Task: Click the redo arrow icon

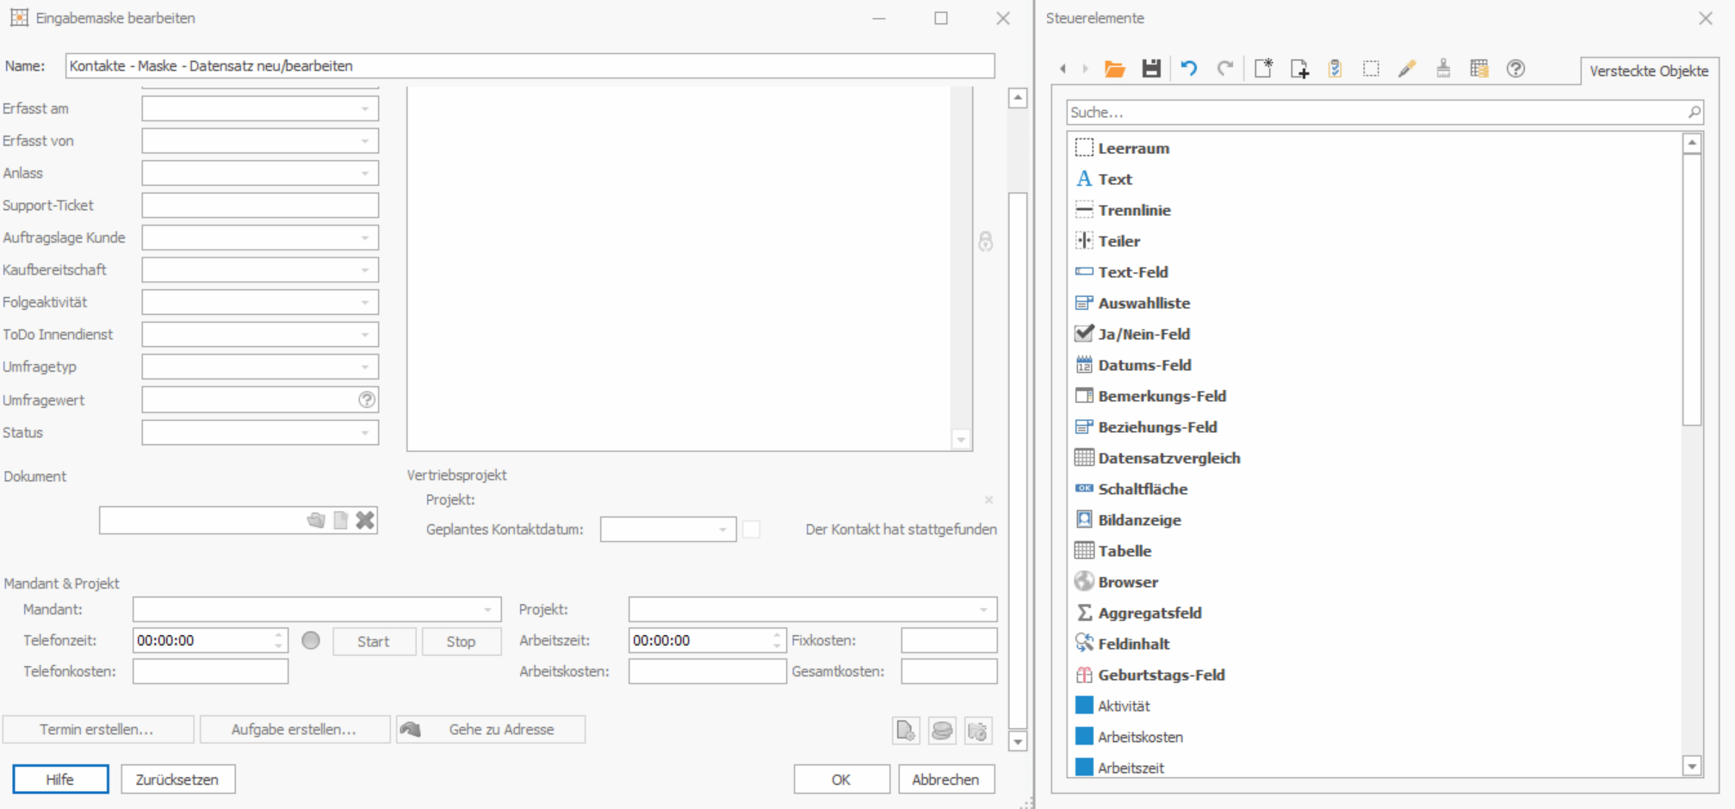Action: click(x=1225, y=69)
